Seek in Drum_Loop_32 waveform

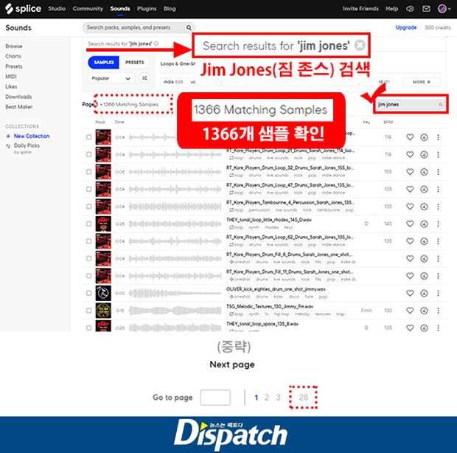175,172
